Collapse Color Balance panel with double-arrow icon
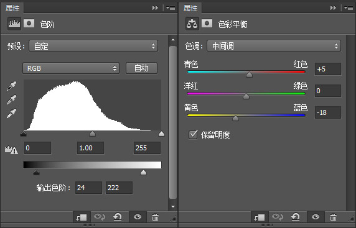The height and width of the screenshot is (228, 356). (x=334, y=8)
